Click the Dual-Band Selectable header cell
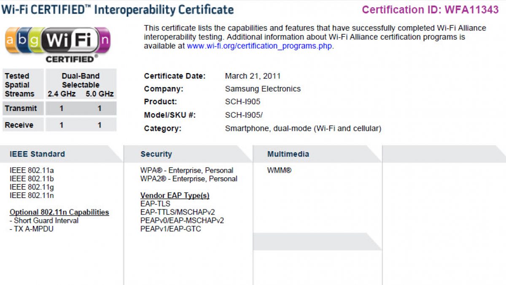506x285 pixels. [x=81, y=80]
